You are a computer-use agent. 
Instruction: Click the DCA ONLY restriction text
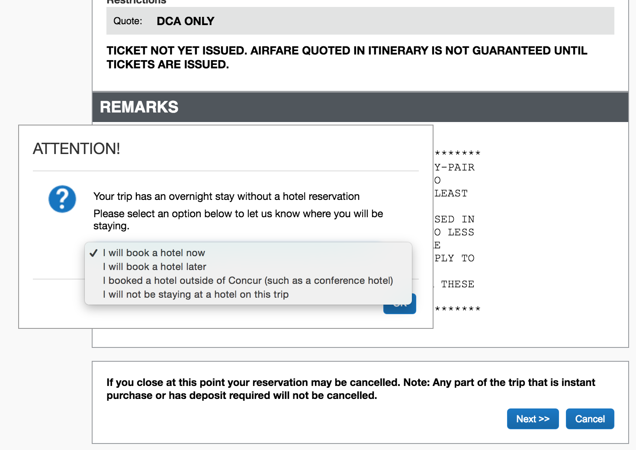tap(186, 21)
